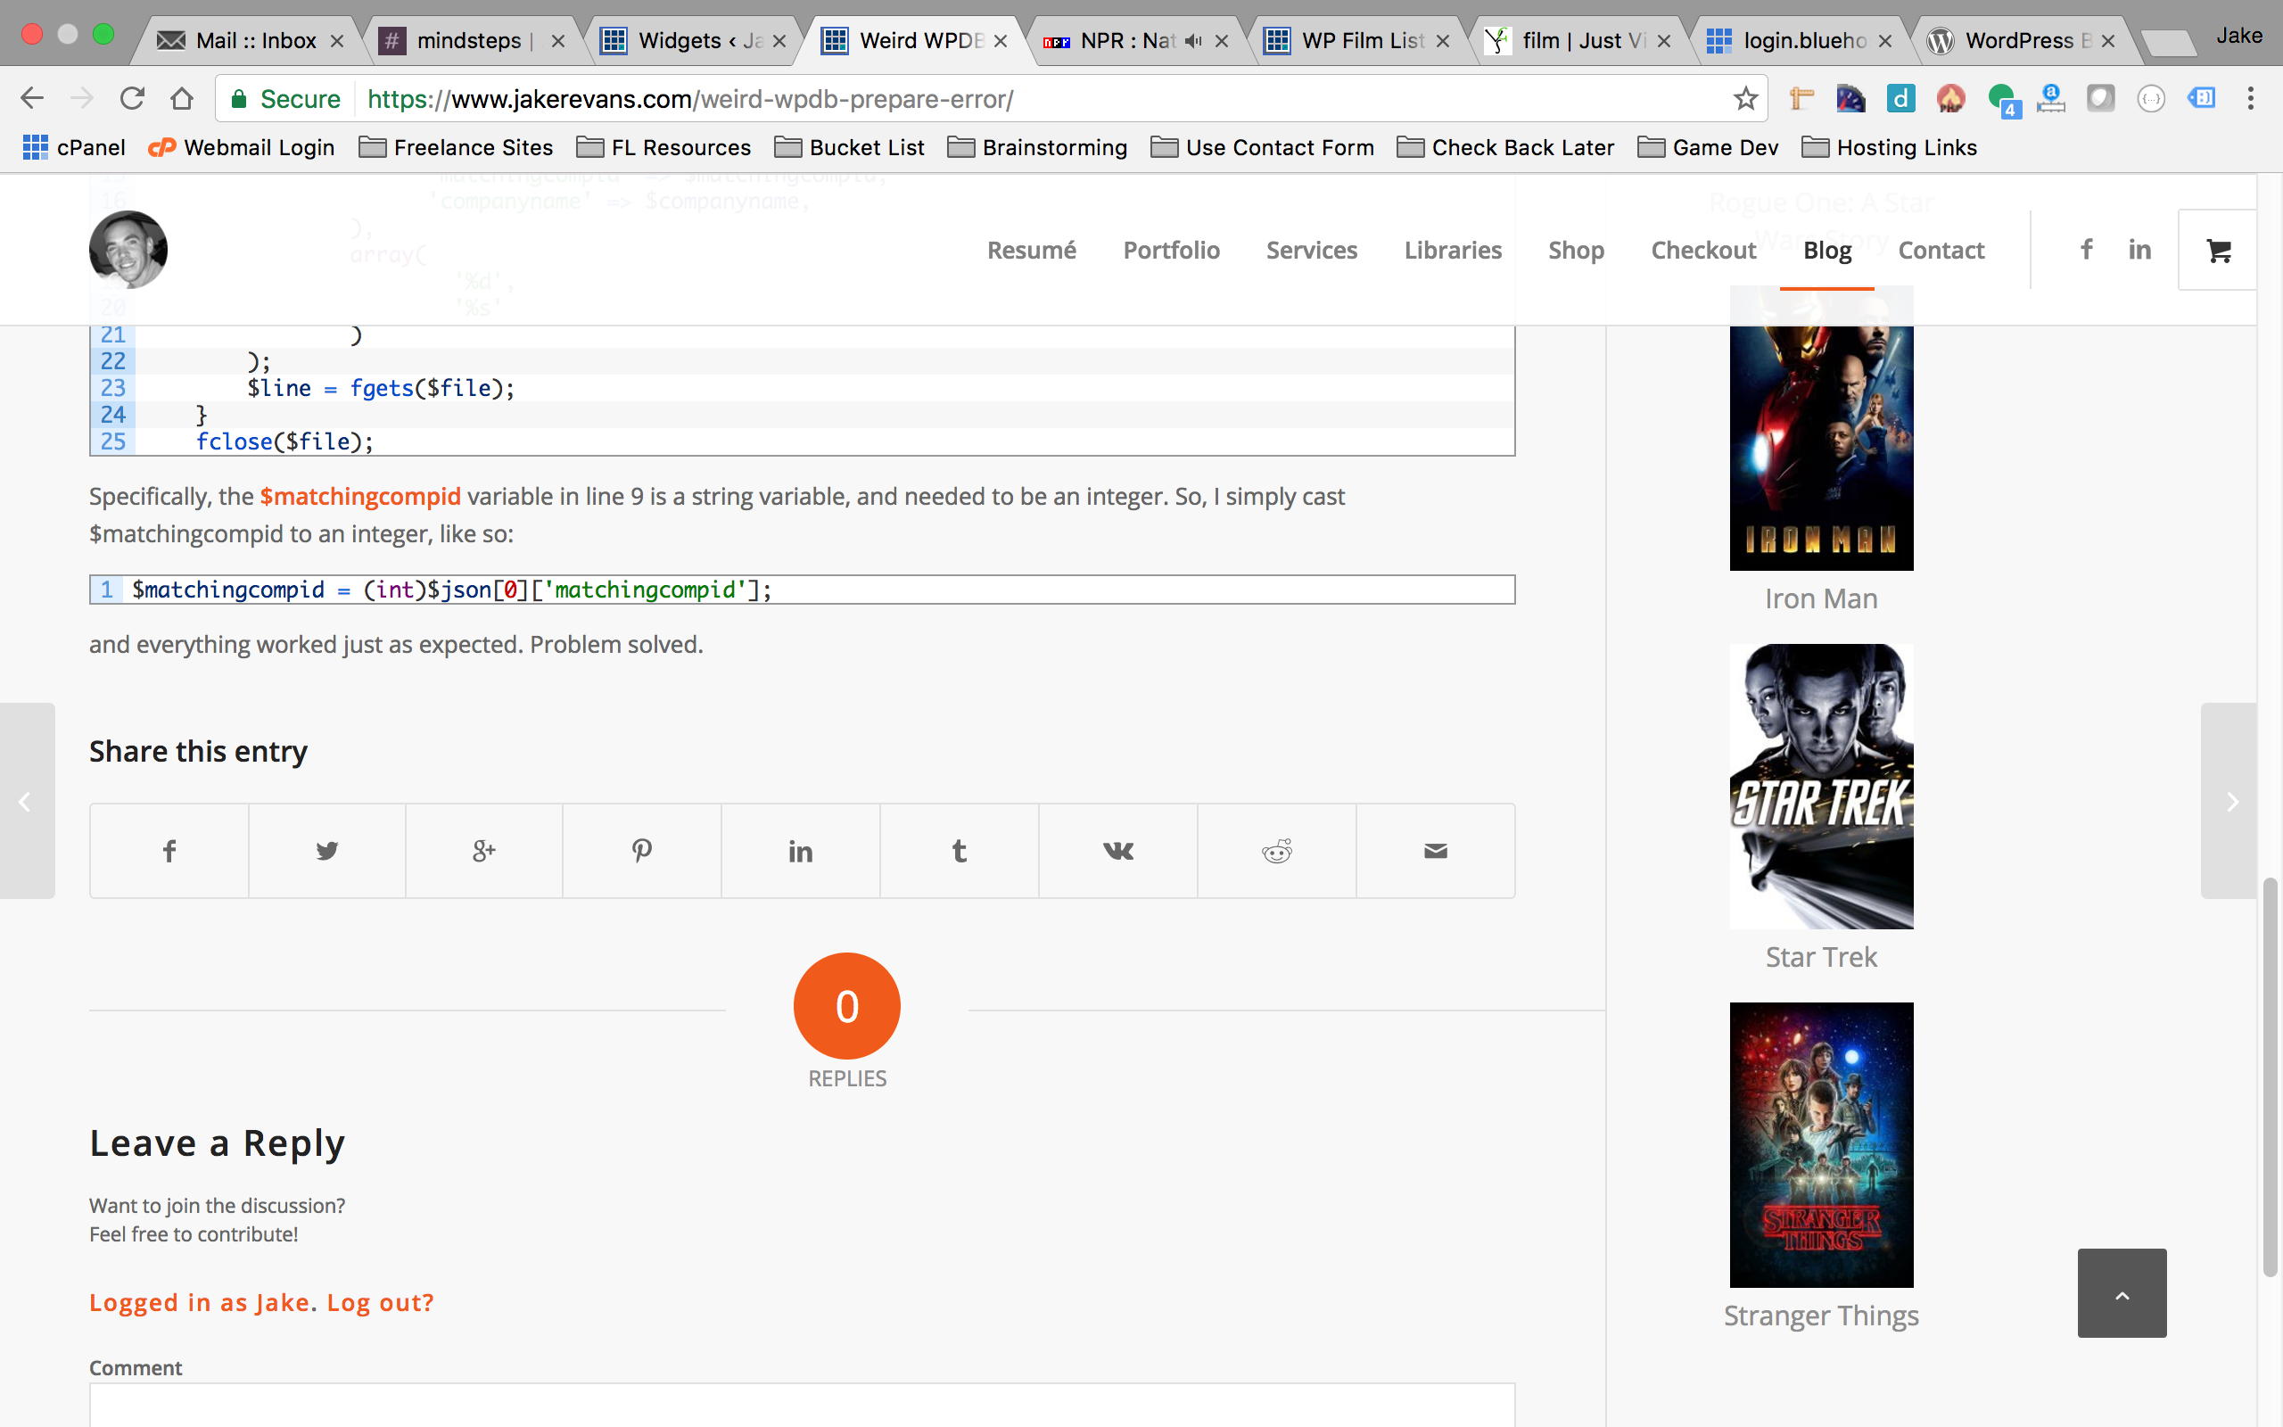Share the entry on Tumblr
2283x1427 pixels.
click(960, 850)
